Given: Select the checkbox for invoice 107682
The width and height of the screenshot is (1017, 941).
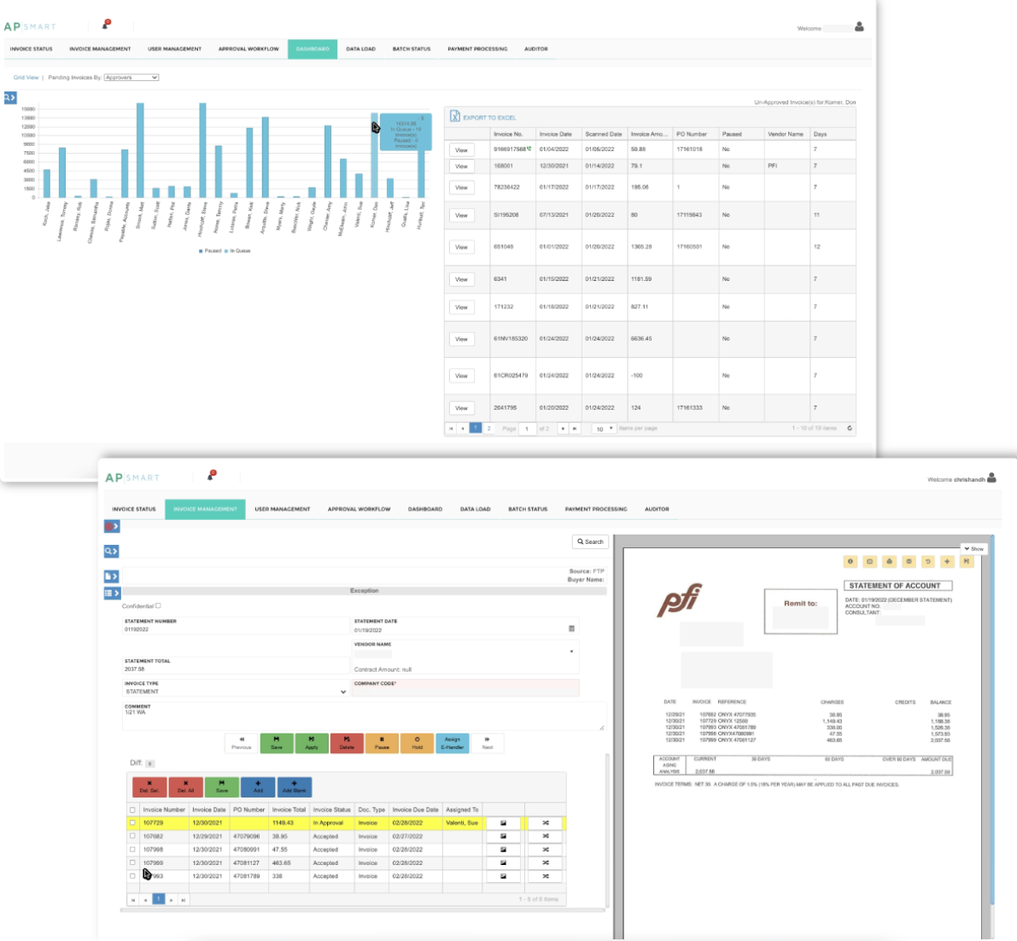Looking at the screenshot, I should tap(131, 833).
